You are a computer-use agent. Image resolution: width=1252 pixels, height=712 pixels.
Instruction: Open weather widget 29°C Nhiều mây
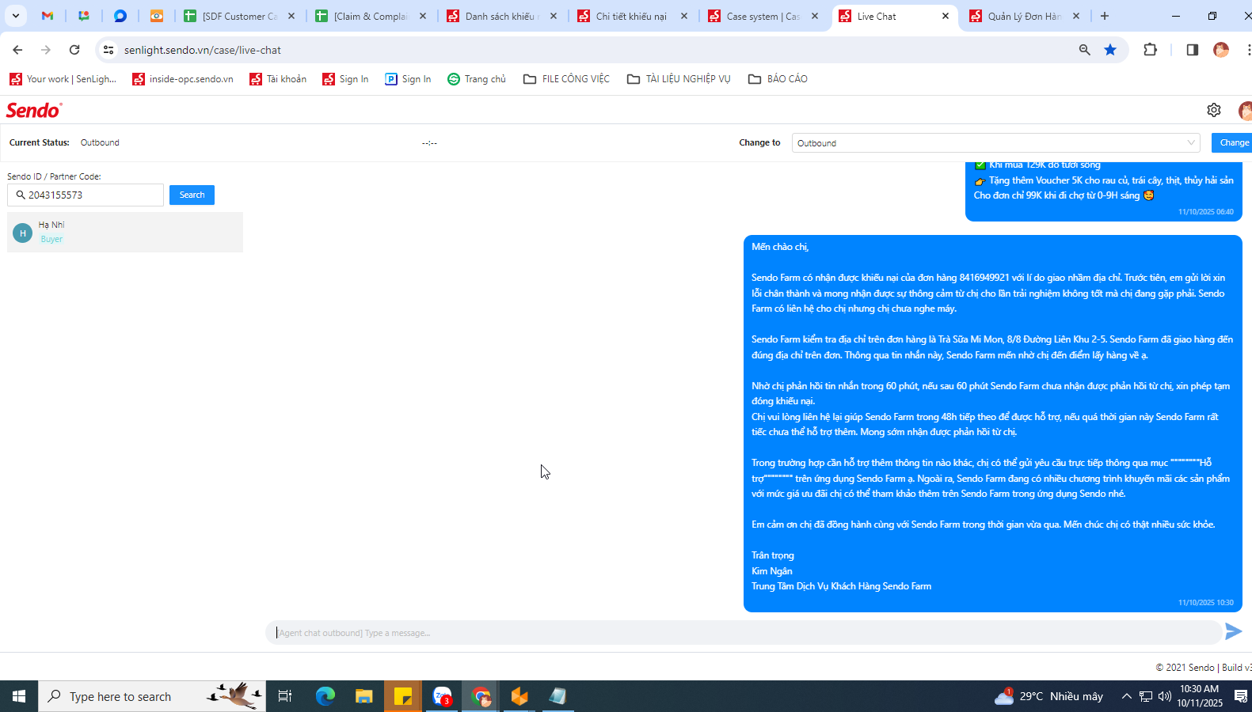tap(1048, 696)
